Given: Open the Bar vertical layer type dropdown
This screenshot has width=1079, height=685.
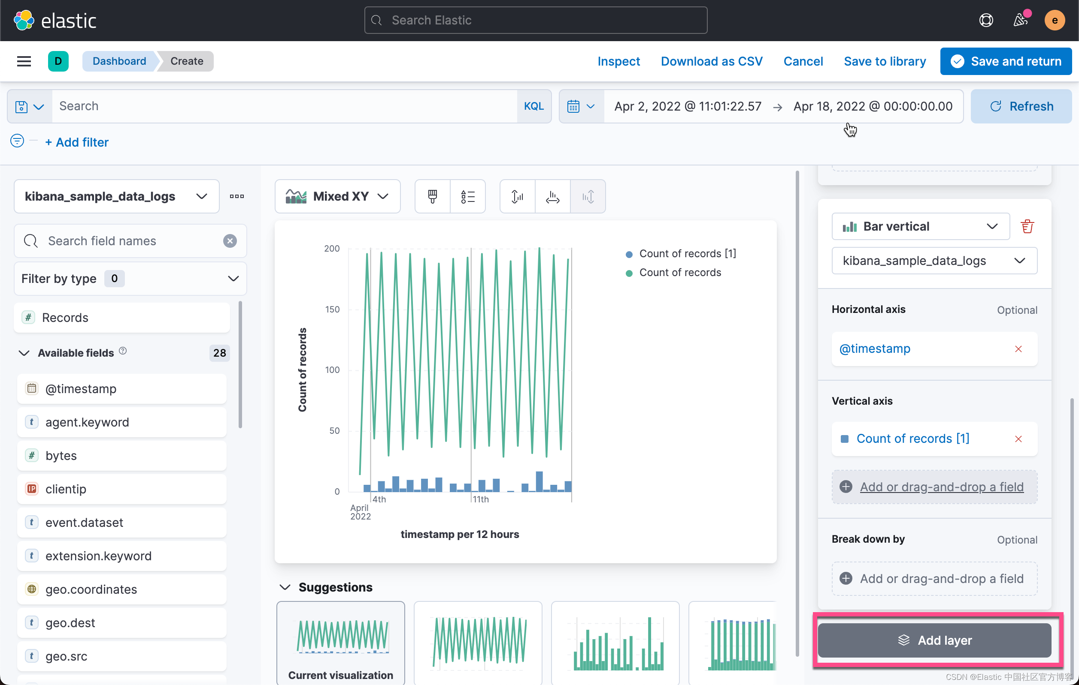Looking at the screenshot, I should point(920,226).
